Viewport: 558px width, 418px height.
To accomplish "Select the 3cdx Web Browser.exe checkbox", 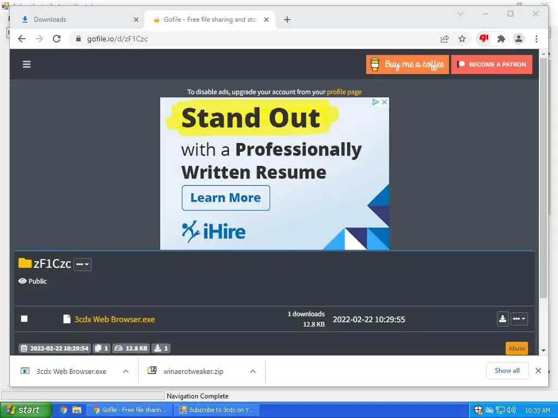I will pos(24,318).
